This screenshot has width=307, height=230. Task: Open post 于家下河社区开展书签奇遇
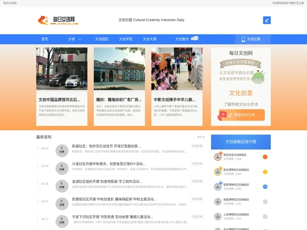[x=113, y=217]
